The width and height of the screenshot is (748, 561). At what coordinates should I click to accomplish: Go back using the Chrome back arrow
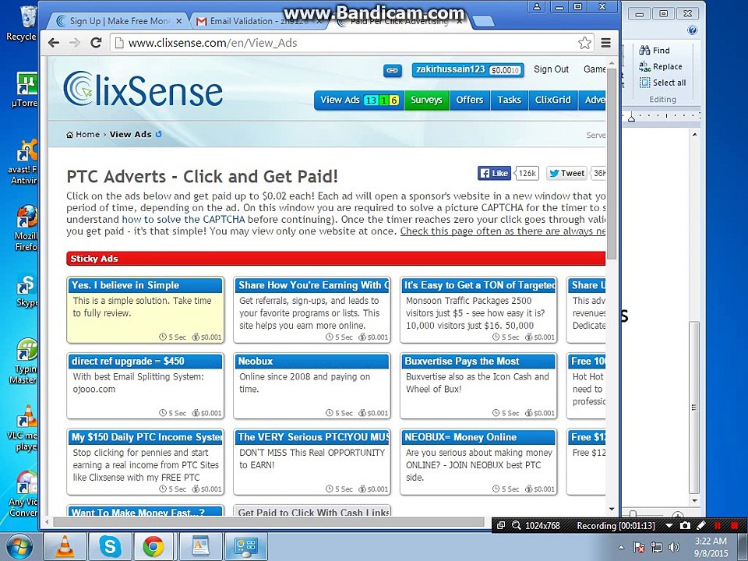(x=54, y=43)
